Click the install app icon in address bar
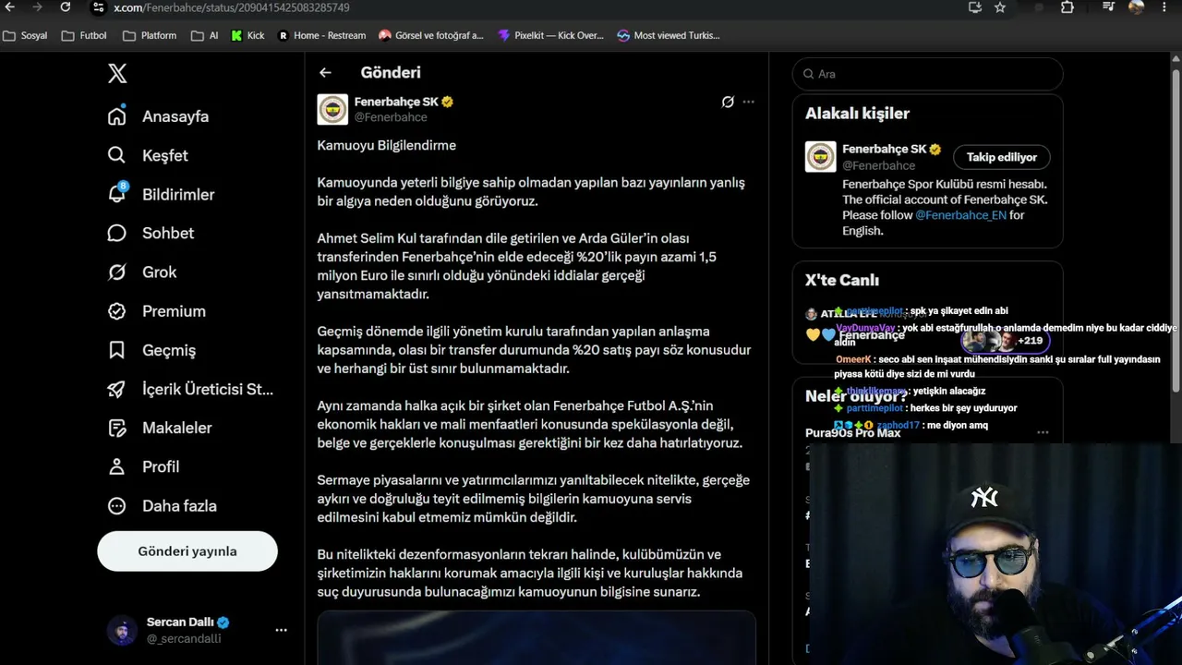The height and width of the screenshot is (665, 1182). point(975,7)
